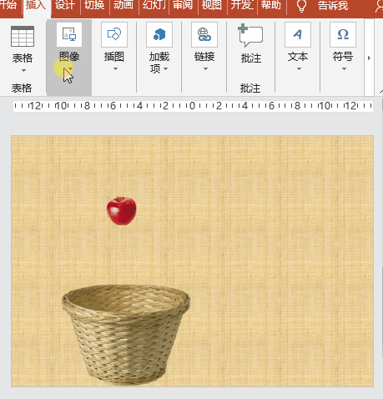Screen dimensions: 383x399
Task: Expand the 加载项 dropdown arrow
Action: pos(166,68)
